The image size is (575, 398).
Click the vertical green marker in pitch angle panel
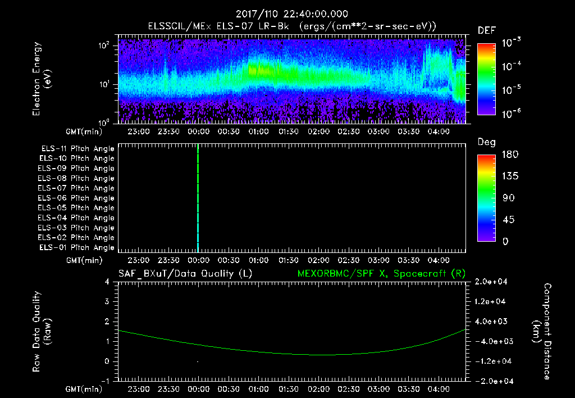(x=198, y=198)
